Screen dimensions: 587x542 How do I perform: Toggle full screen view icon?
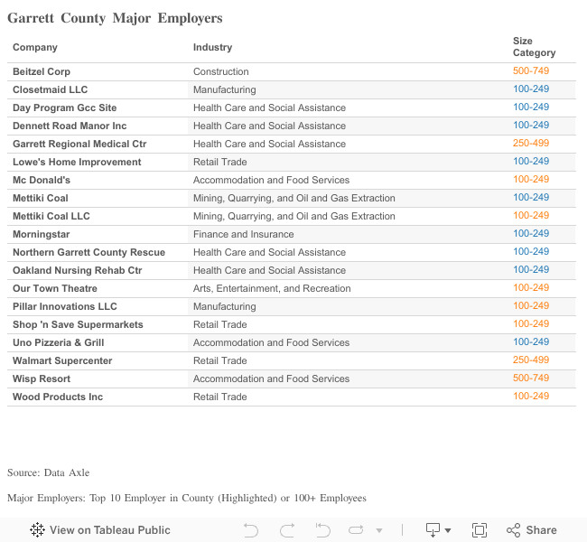pos(480,530)
